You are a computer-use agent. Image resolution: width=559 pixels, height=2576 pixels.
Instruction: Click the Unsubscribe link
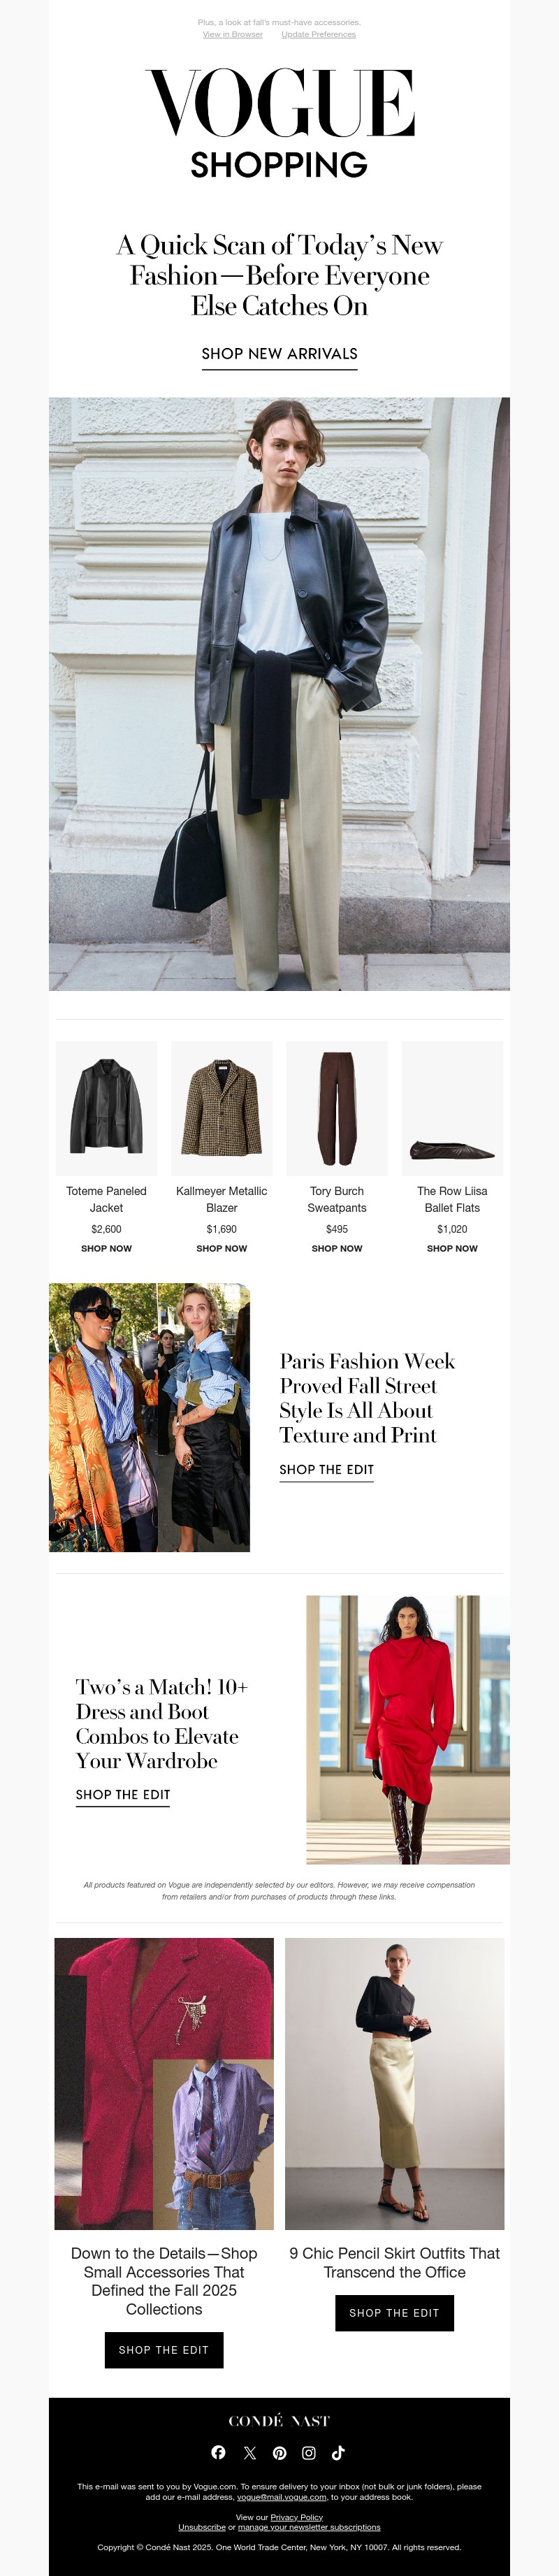coord(202,2527)
